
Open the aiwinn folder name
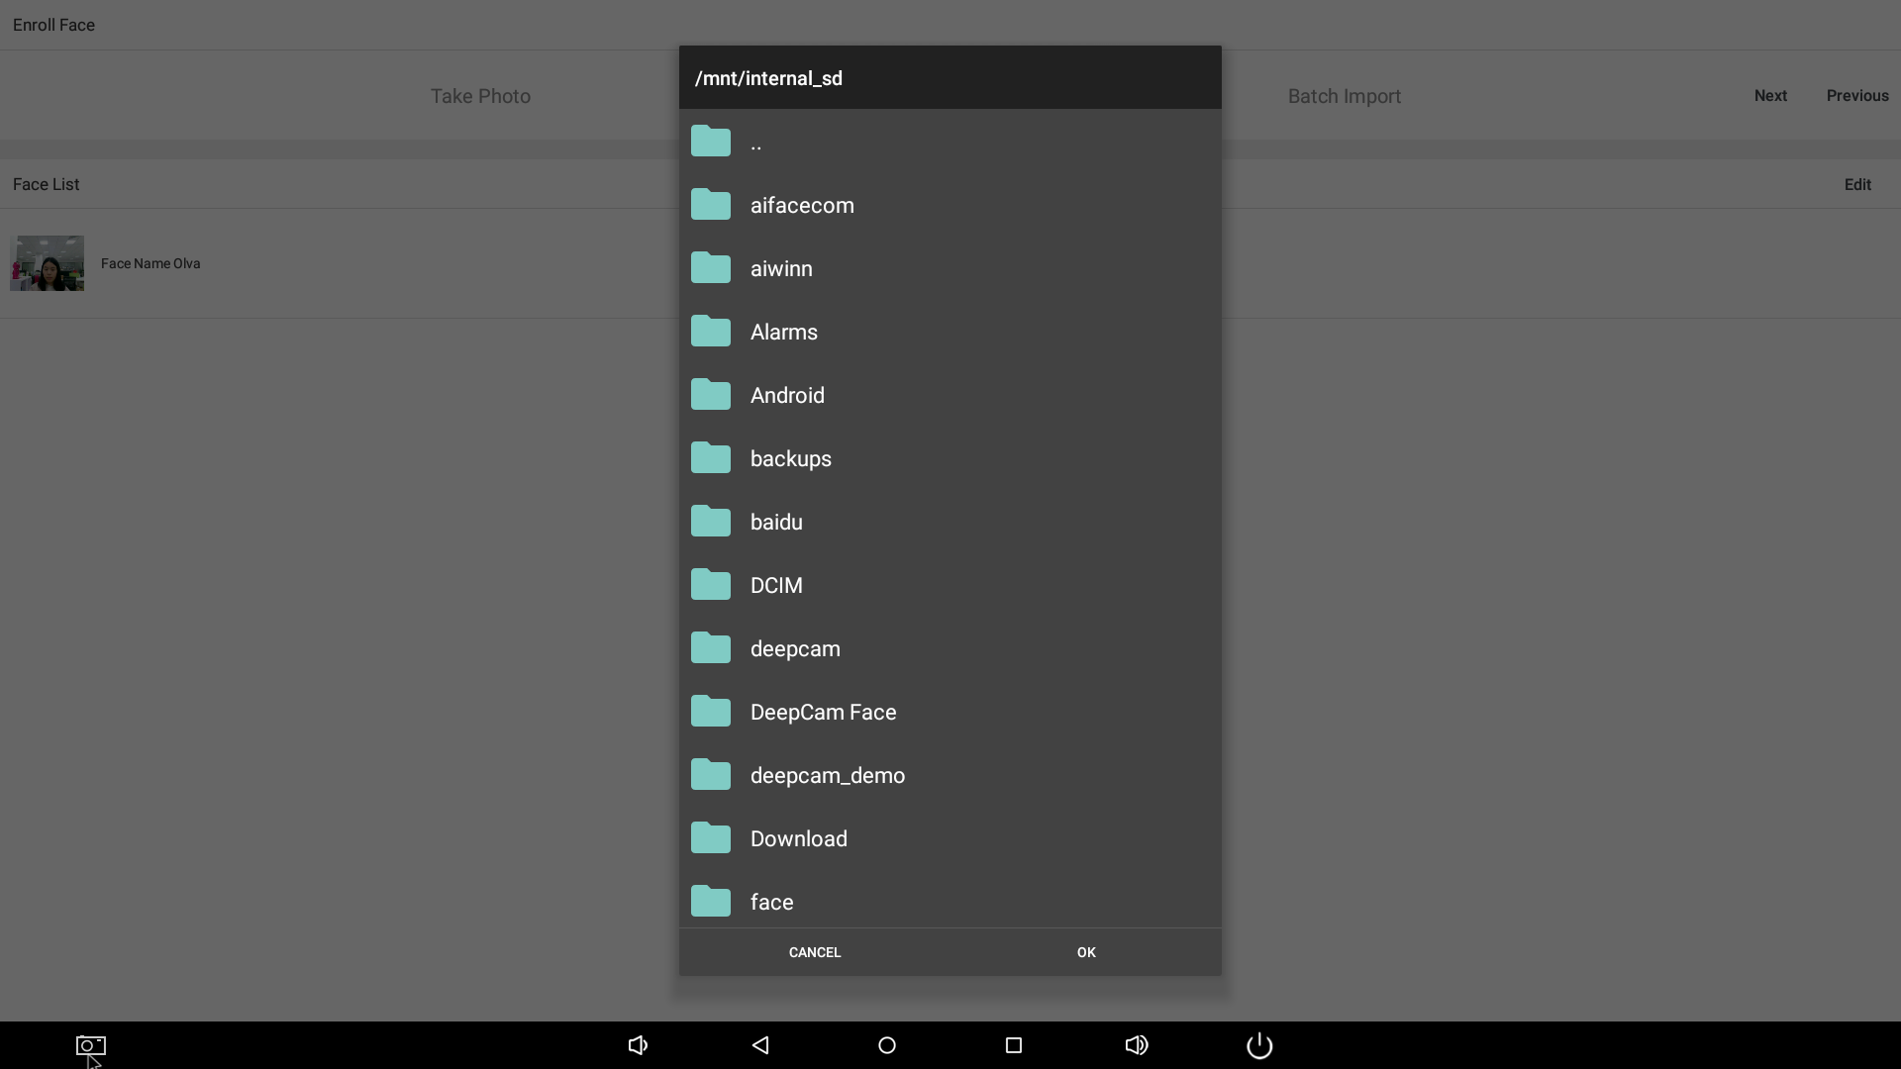tap(781, 268)
